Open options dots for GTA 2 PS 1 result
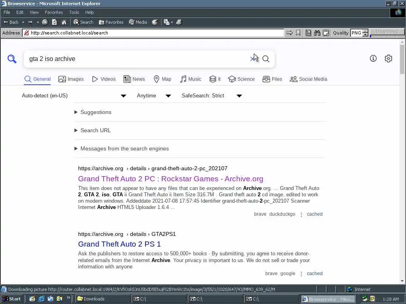The width and height of the screenshot is (406, 304). pyautogui.click(x=301, y=274)
